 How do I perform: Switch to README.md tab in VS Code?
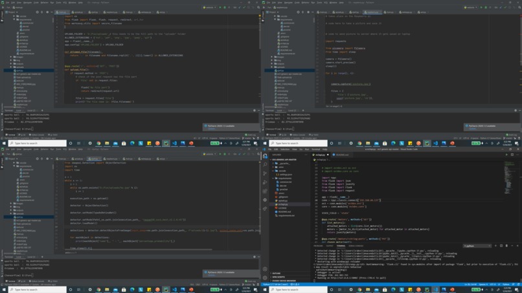click(342, 155)
